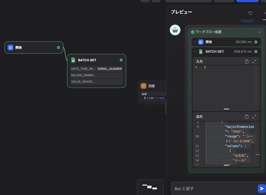Click the workflow minimap thumbnail
This screenshot has height=195, width=266.
[x=150, y=187]
